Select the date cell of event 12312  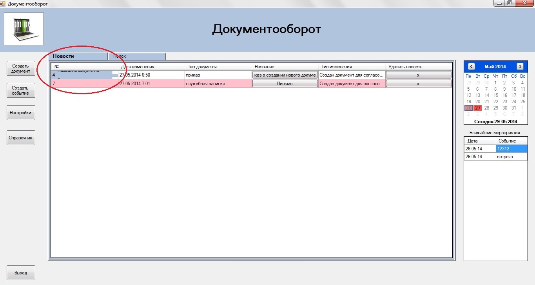click(x=480, y=149)
